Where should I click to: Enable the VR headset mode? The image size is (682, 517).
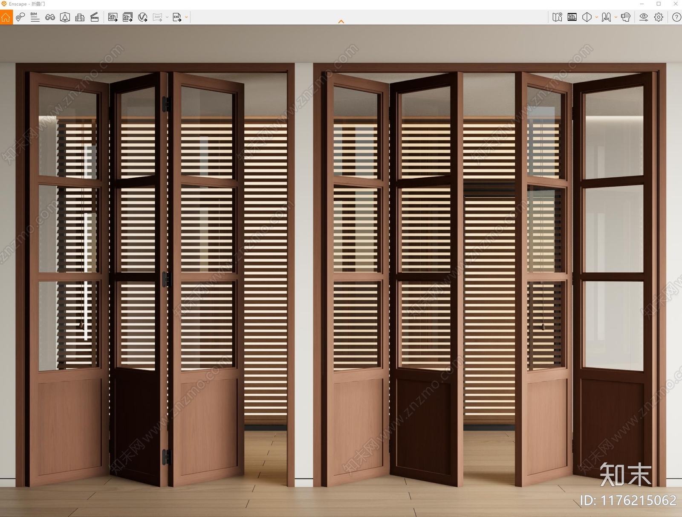click(626, 17)
